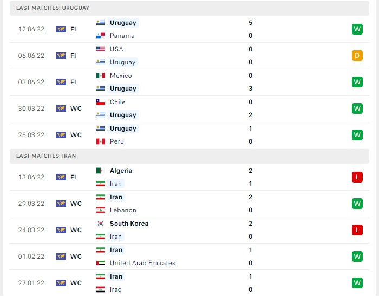The height and width of the screenshot is (297, 379).
Task: Click the Panama flag icon
Action: click(101, 36)
